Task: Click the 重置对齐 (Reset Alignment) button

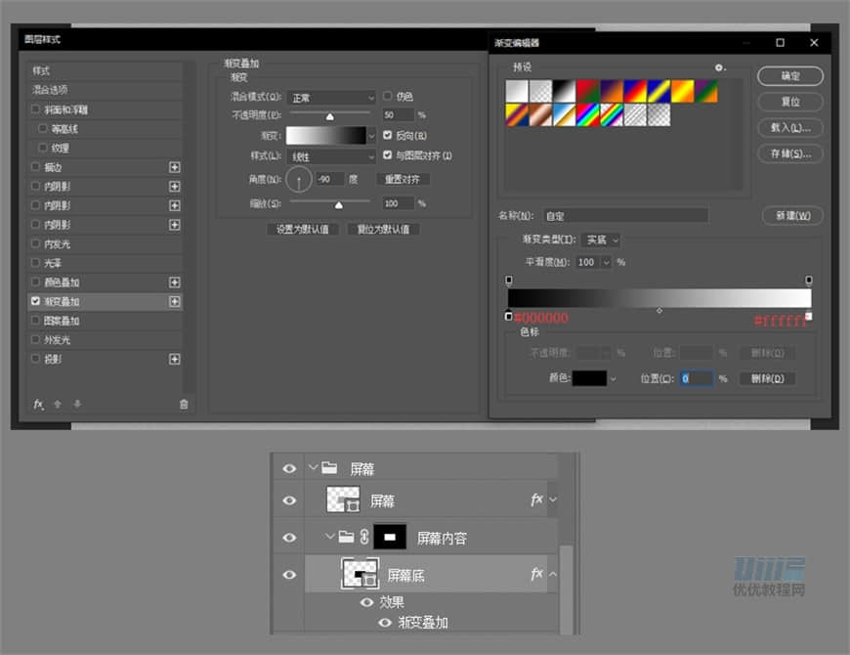Action: point(403,180)
